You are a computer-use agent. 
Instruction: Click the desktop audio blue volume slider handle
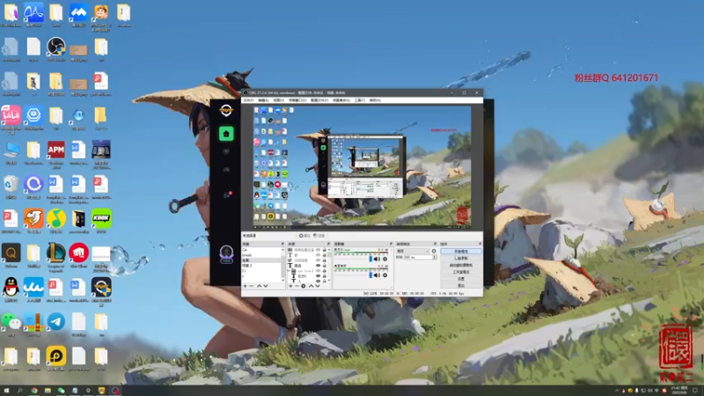click(x=370, y=275)
